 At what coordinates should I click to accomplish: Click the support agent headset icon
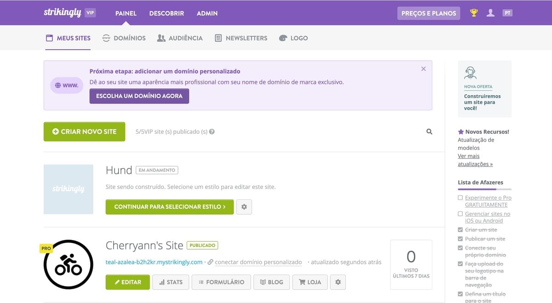tap(470, 73)
